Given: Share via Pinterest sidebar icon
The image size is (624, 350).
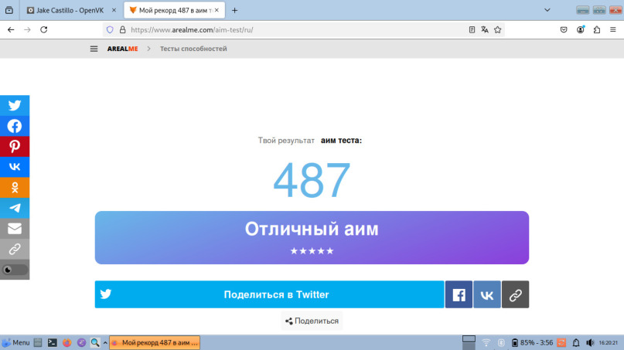Looking at the screenshot, I should pyautogui.click(x=15, y=146).
